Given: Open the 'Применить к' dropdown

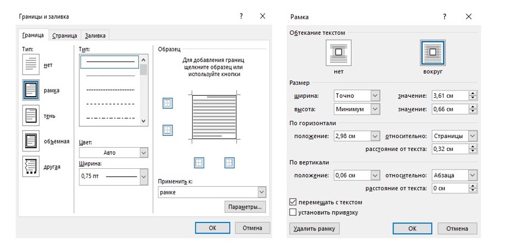Looking at the screenshot, I should click(261, 192).
